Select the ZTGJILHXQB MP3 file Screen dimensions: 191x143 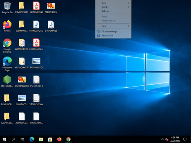[51, 26]
